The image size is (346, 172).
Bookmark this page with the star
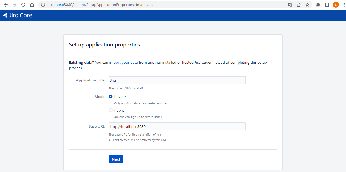307,5
